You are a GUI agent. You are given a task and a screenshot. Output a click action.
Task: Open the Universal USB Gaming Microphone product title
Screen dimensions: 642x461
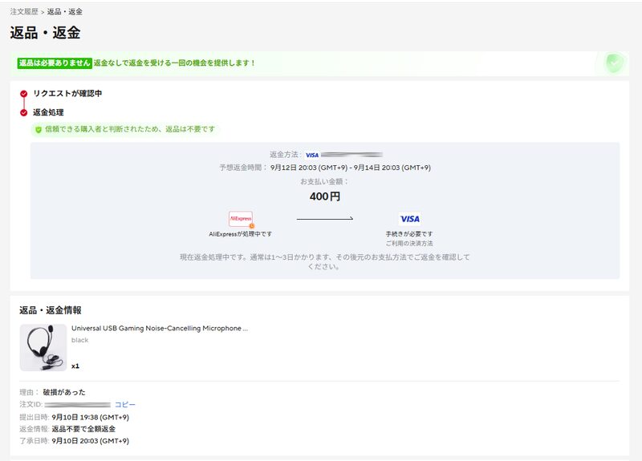tap(160, 329)
